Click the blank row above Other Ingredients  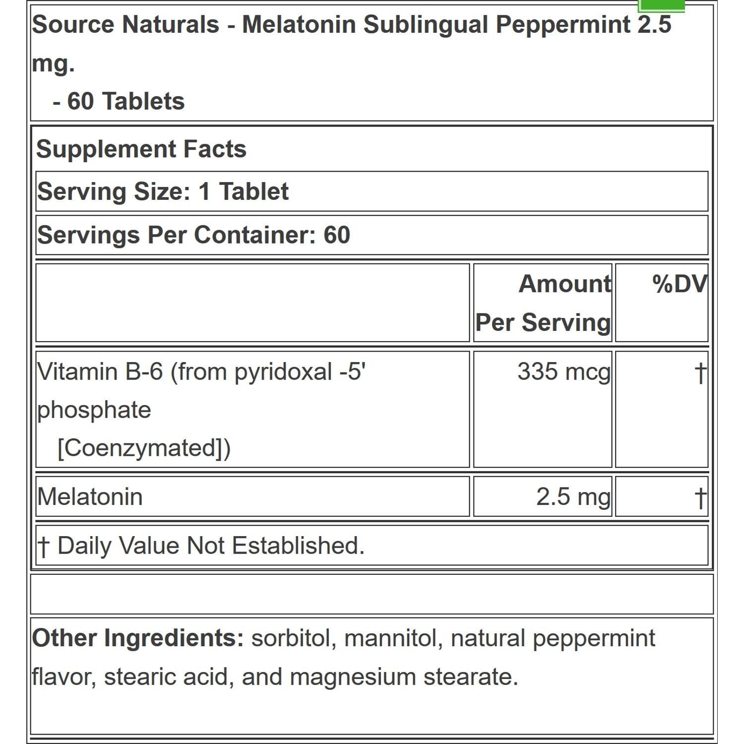372,594
